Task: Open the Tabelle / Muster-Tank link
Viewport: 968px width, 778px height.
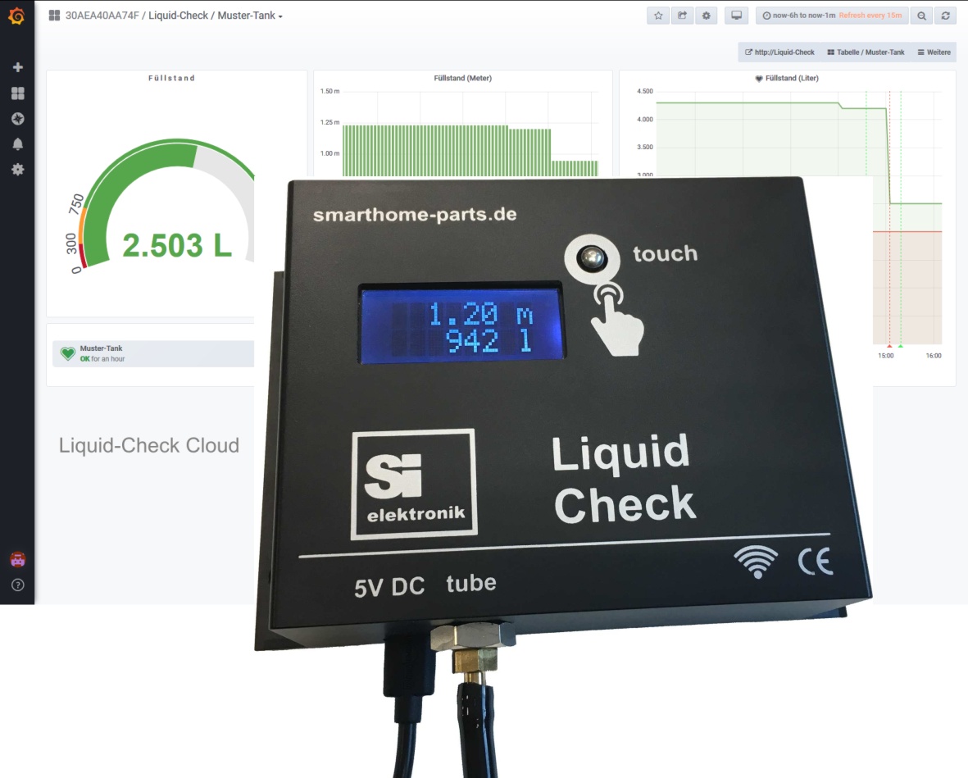Action: (x=866, y=52)
